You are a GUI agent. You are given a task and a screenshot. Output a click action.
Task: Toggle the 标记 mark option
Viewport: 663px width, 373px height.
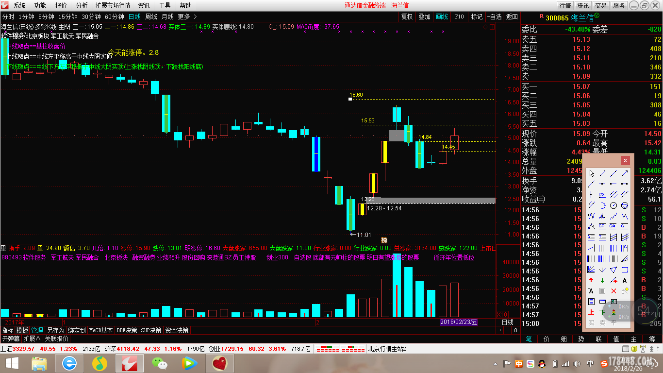click(477, 17)
